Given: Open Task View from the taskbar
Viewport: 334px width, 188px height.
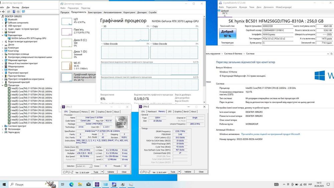Looking at the screenshot, I should 63,184.
